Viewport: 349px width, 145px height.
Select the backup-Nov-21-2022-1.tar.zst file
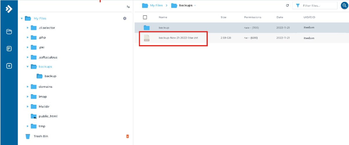pyautogui.click(x=178, y=38)
